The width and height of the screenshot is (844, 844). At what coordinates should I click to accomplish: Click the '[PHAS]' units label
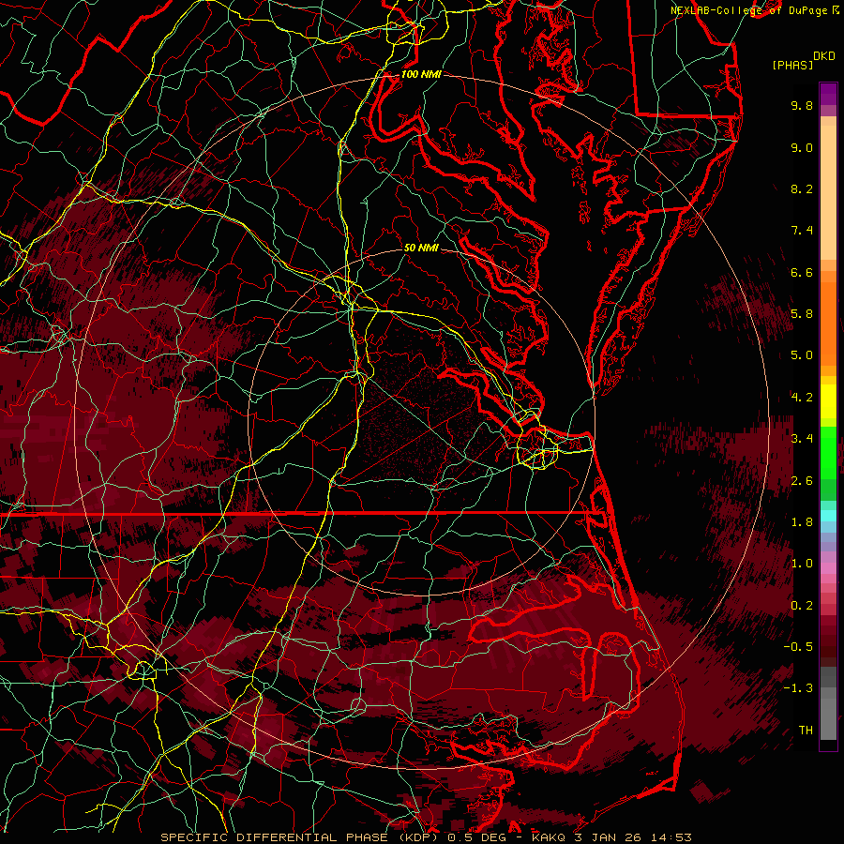click(792, 65)
